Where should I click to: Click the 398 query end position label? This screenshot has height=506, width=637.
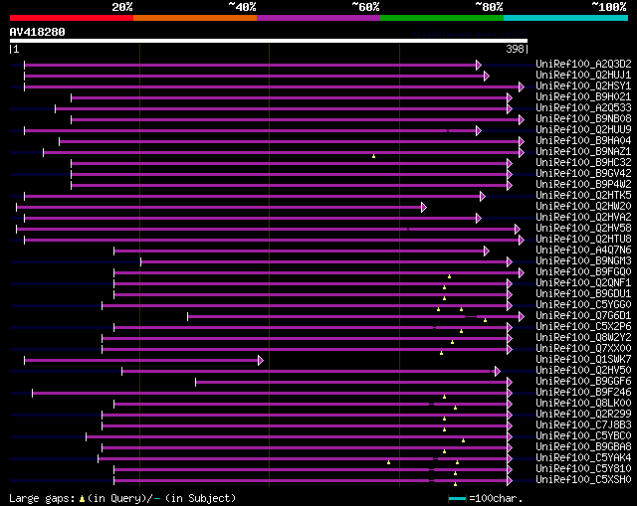tap(516, 49)
